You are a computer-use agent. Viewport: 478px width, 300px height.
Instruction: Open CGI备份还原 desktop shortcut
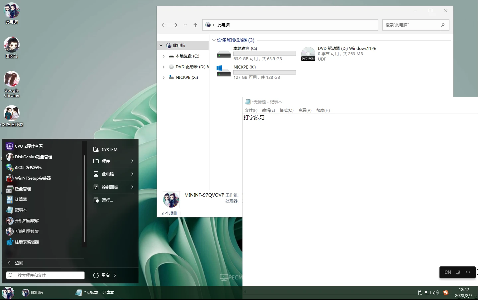[12, 116]
